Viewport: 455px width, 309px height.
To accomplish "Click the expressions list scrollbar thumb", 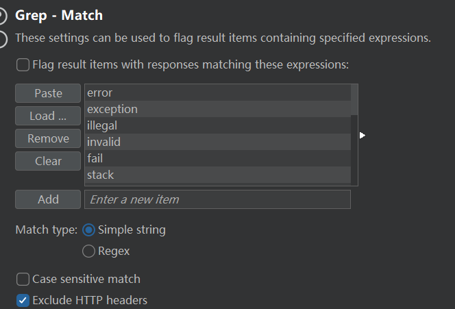I will [354, 100].
